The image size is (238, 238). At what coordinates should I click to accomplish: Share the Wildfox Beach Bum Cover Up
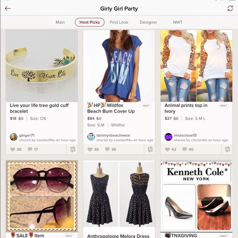point(150,149)
